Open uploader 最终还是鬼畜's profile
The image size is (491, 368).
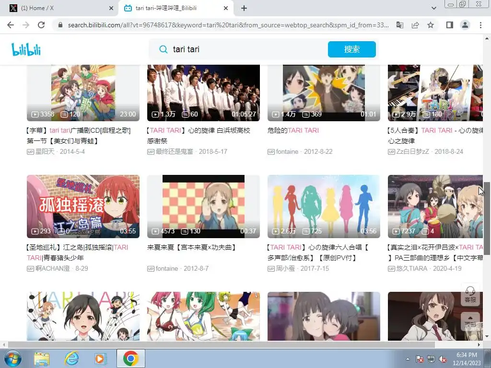175,152
